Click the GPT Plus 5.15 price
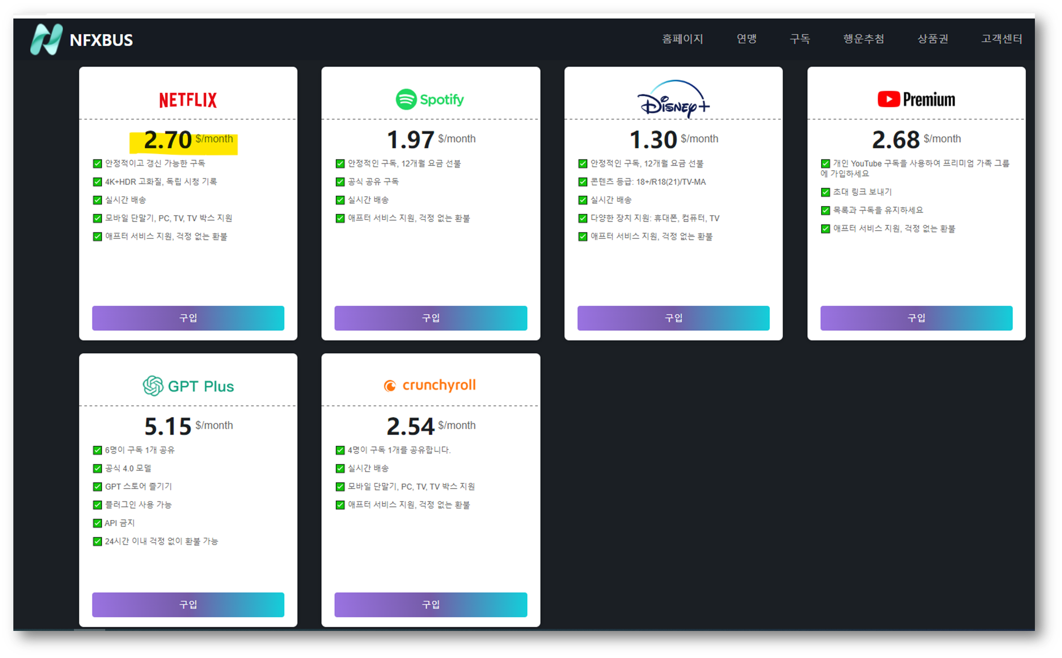Viewport: 1062px width, 658px height. click(168, 427)
